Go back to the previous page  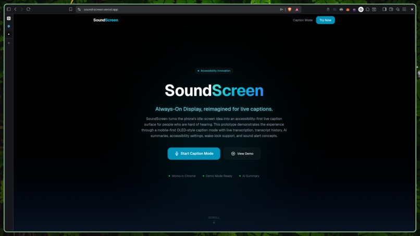15,9
